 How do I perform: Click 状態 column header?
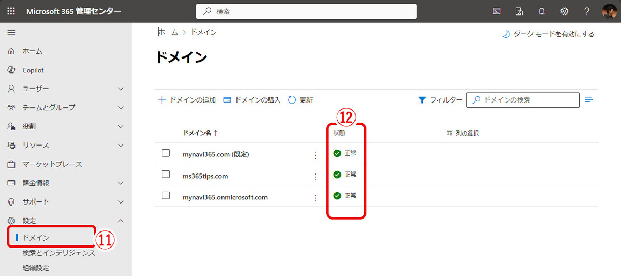[339, 133]
